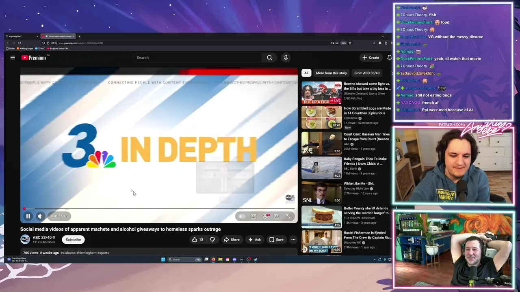Reload the page in the browser
The height and width of the screenshot is (292, 520).
pos(19,43)
